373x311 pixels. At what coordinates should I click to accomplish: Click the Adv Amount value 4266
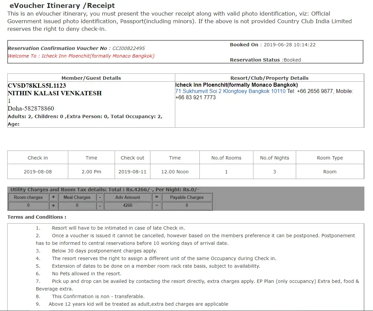pos(128,205)
